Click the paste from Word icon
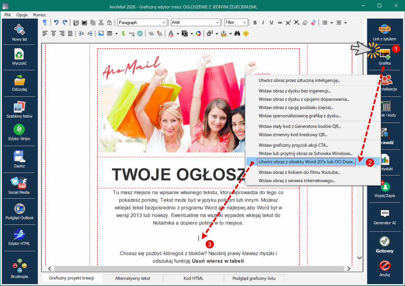Screen dimensions: 405x286 [84, 23]
